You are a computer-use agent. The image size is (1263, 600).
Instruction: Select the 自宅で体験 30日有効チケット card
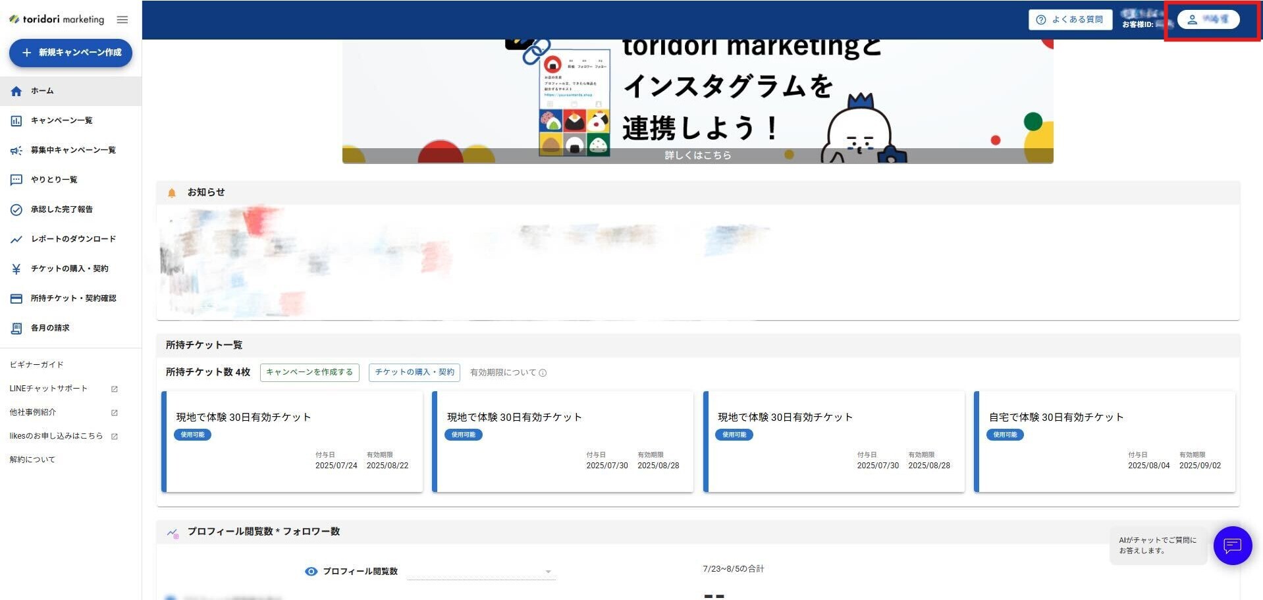coord(1104,441)
